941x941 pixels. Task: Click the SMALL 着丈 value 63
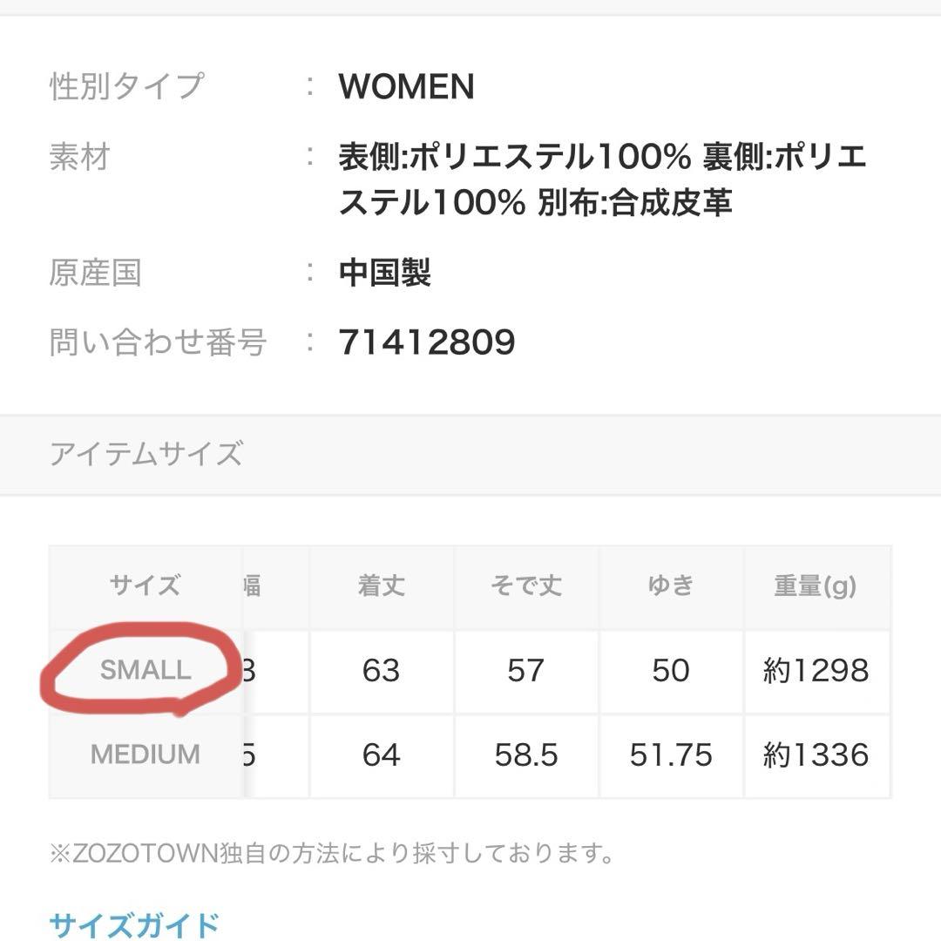(382, 671)
